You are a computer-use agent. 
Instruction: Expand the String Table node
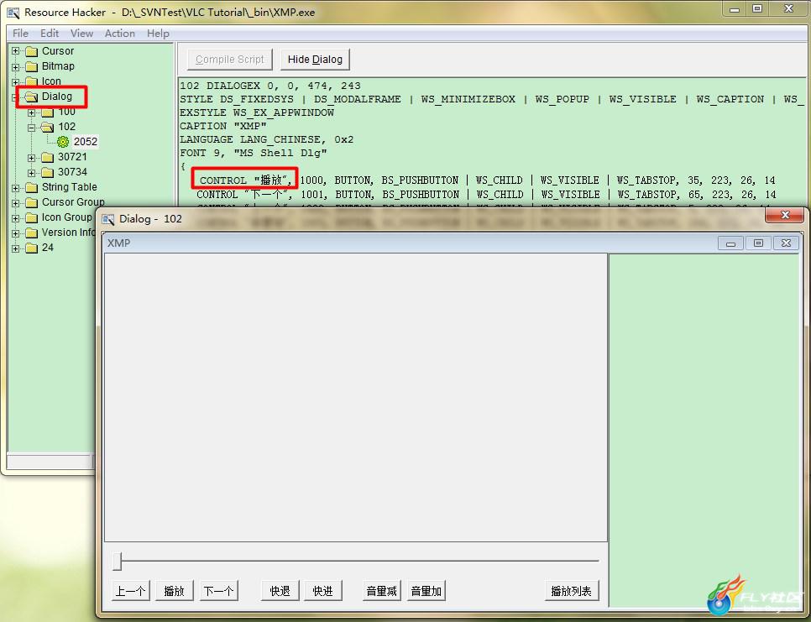(15, 188)
